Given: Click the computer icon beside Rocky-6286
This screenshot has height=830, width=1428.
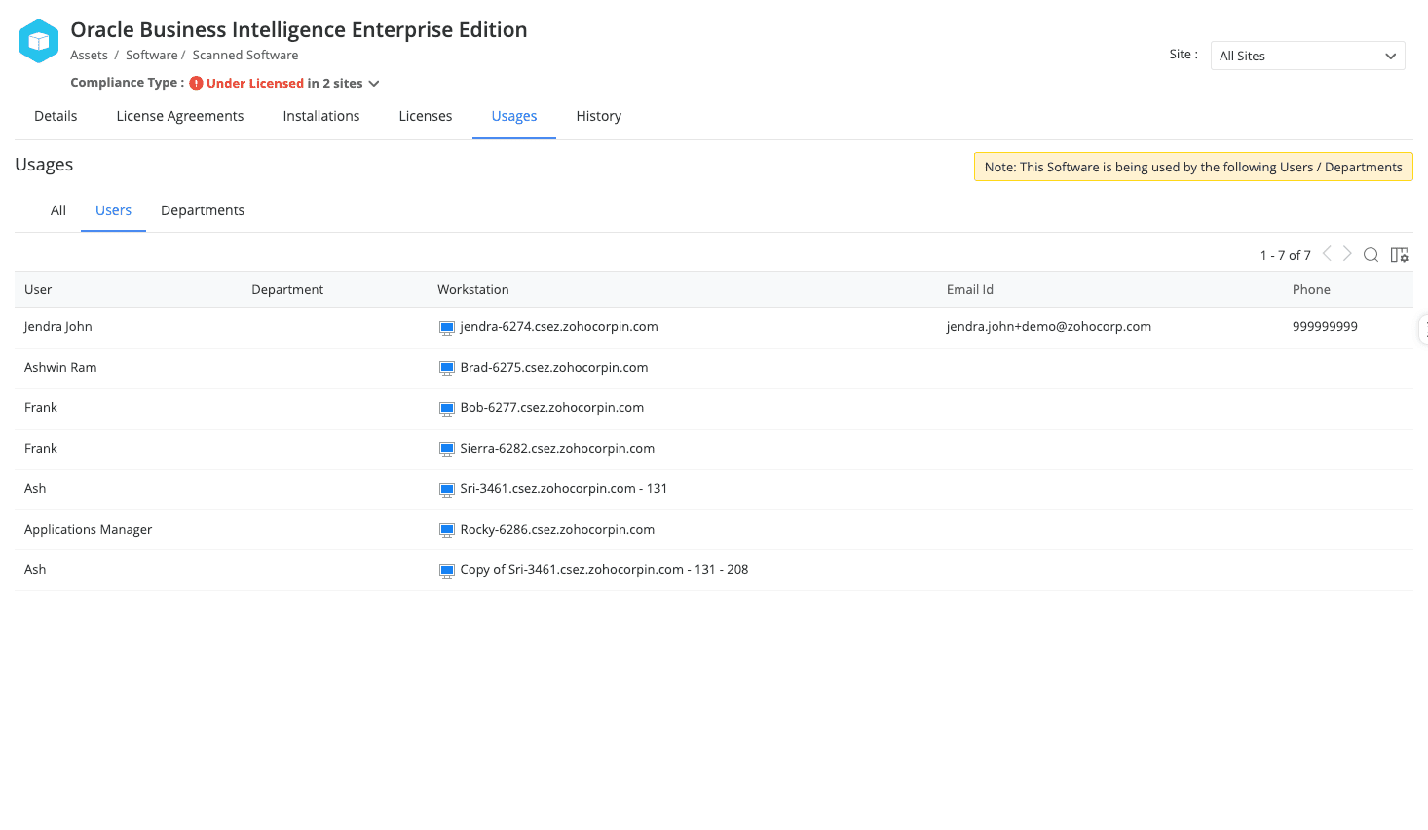Looking at the screenshot, I should click(x=447, y=531).
